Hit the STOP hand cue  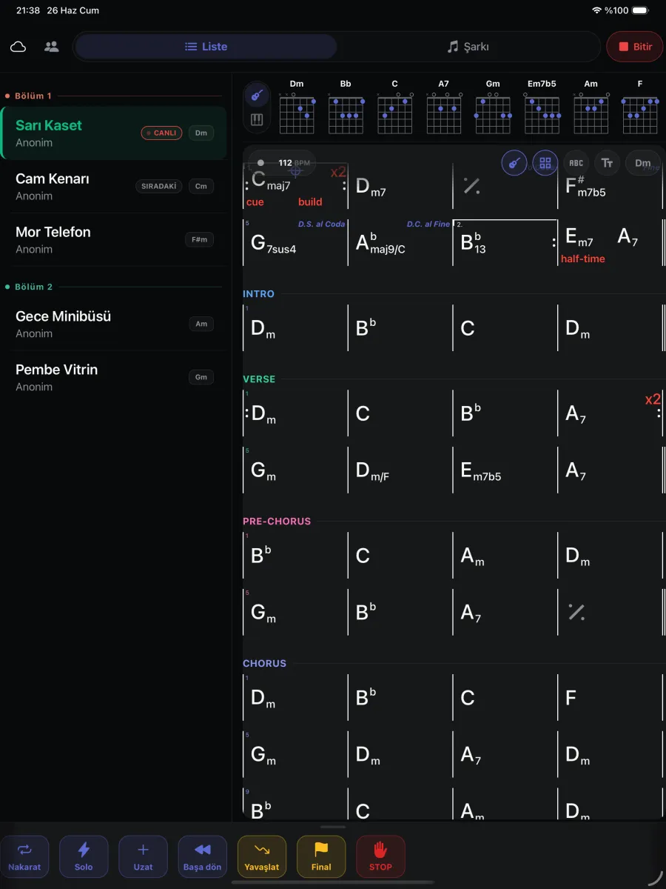380,857
